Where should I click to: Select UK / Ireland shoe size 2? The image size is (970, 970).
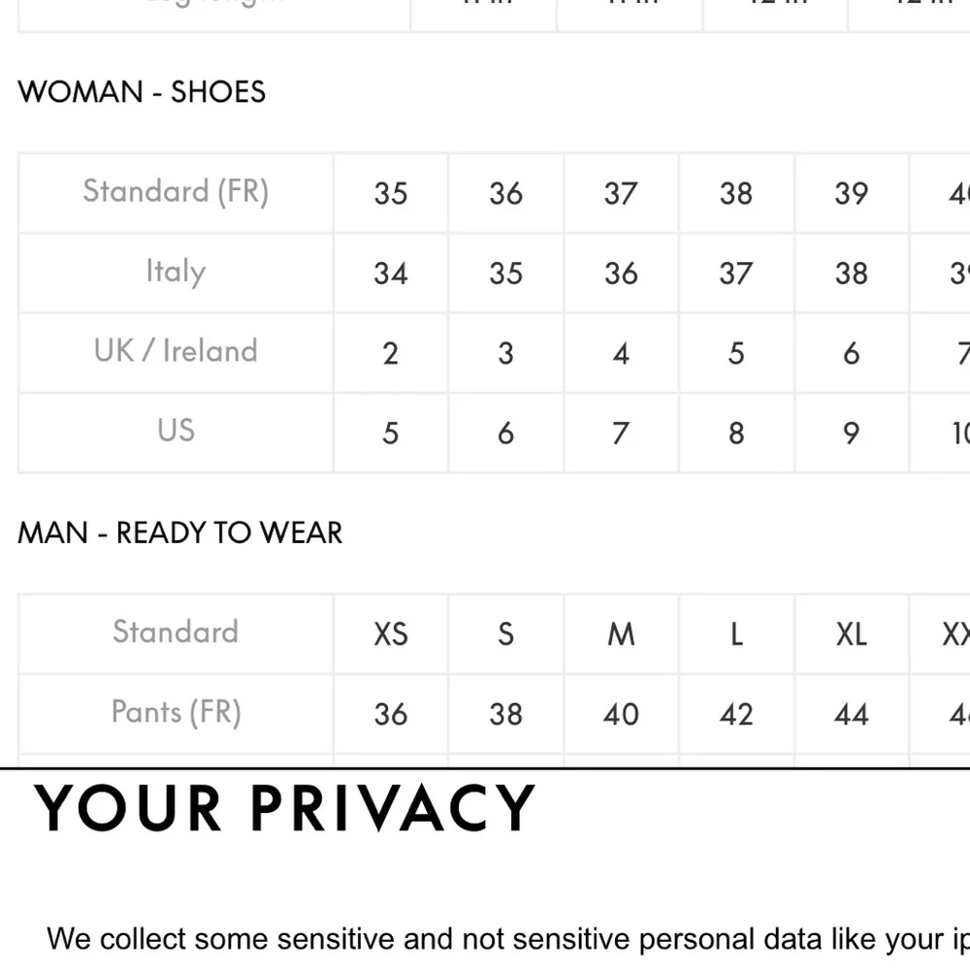pyautogui.click(x=391, y=353)
